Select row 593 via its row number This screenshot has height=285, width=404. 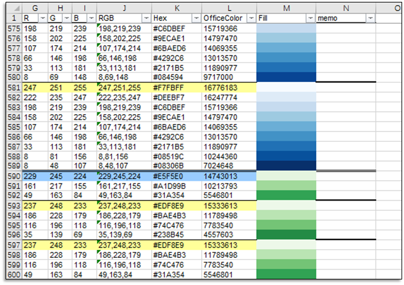pos(14,206)
